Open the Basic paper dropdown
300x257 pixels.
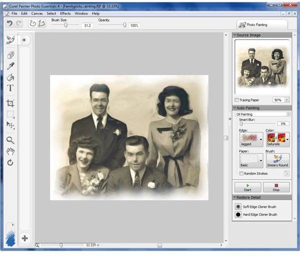pos(251,160)
